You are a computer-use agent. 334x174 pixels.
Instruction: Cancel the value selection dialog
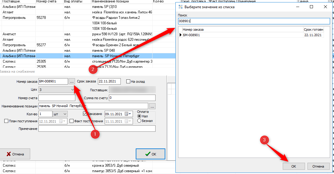pyautogui.click(x=318, y=166)
